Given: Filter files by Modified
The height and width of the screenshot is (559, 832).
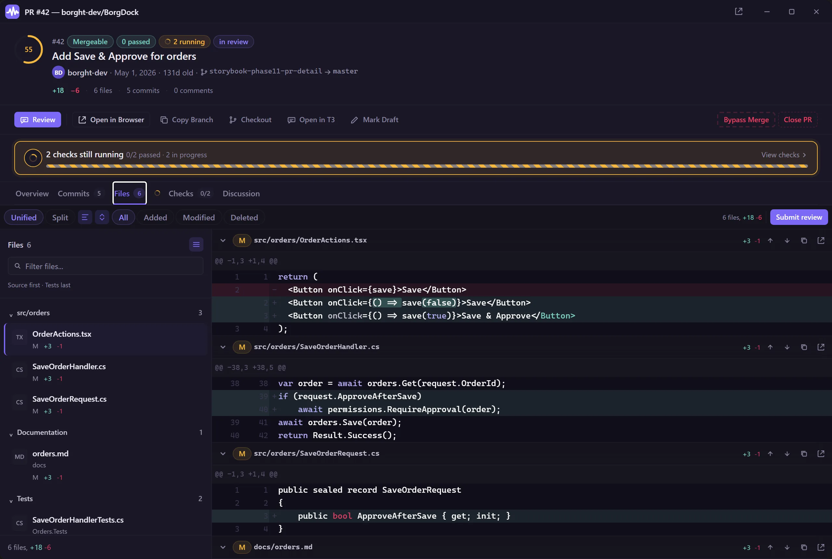Looking at the screenshot, I should [199, 217].
